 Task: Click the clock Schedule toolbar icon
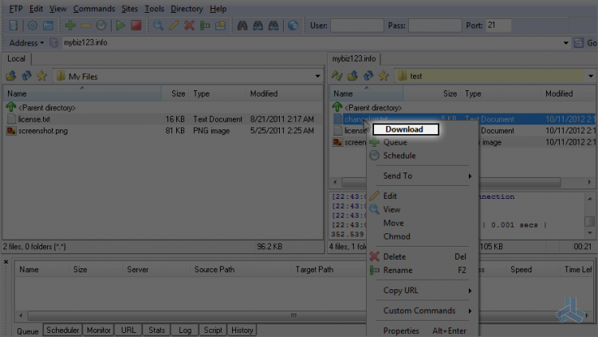(101, 26)
